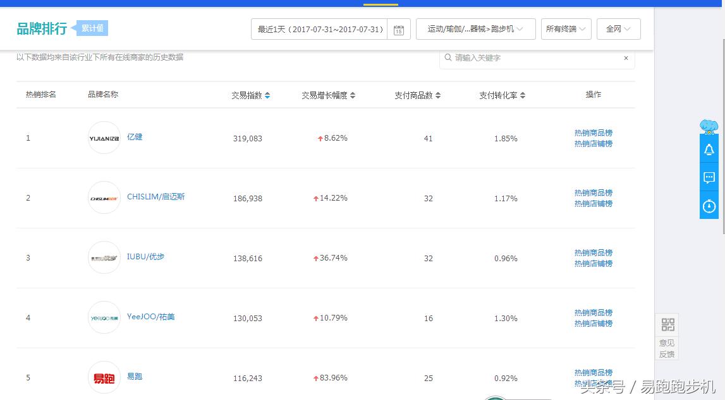Sort the table by 支付转化率

pyautogui.click(x=524, y=95)
